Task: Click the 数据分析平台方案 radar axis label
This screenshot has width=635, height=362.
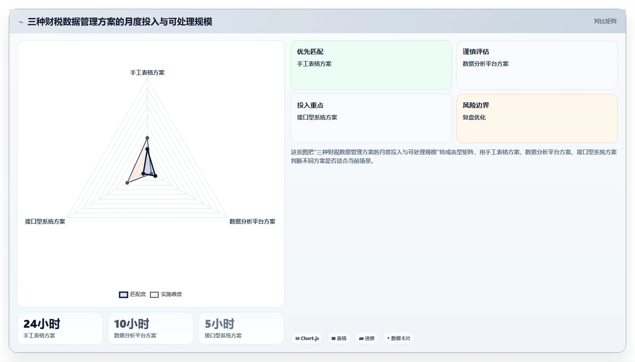Action: point(252,221)
